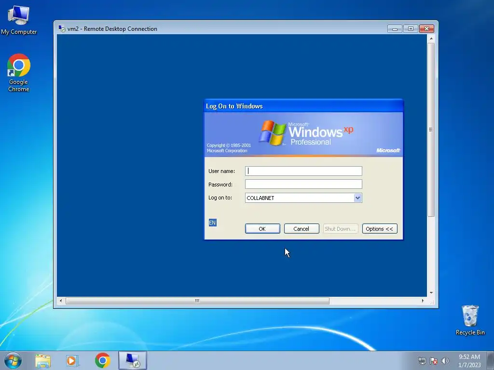
Task: Click the left arrow of horizontal scrollbar
Action: pyautogui.click(x=61, y=301)
